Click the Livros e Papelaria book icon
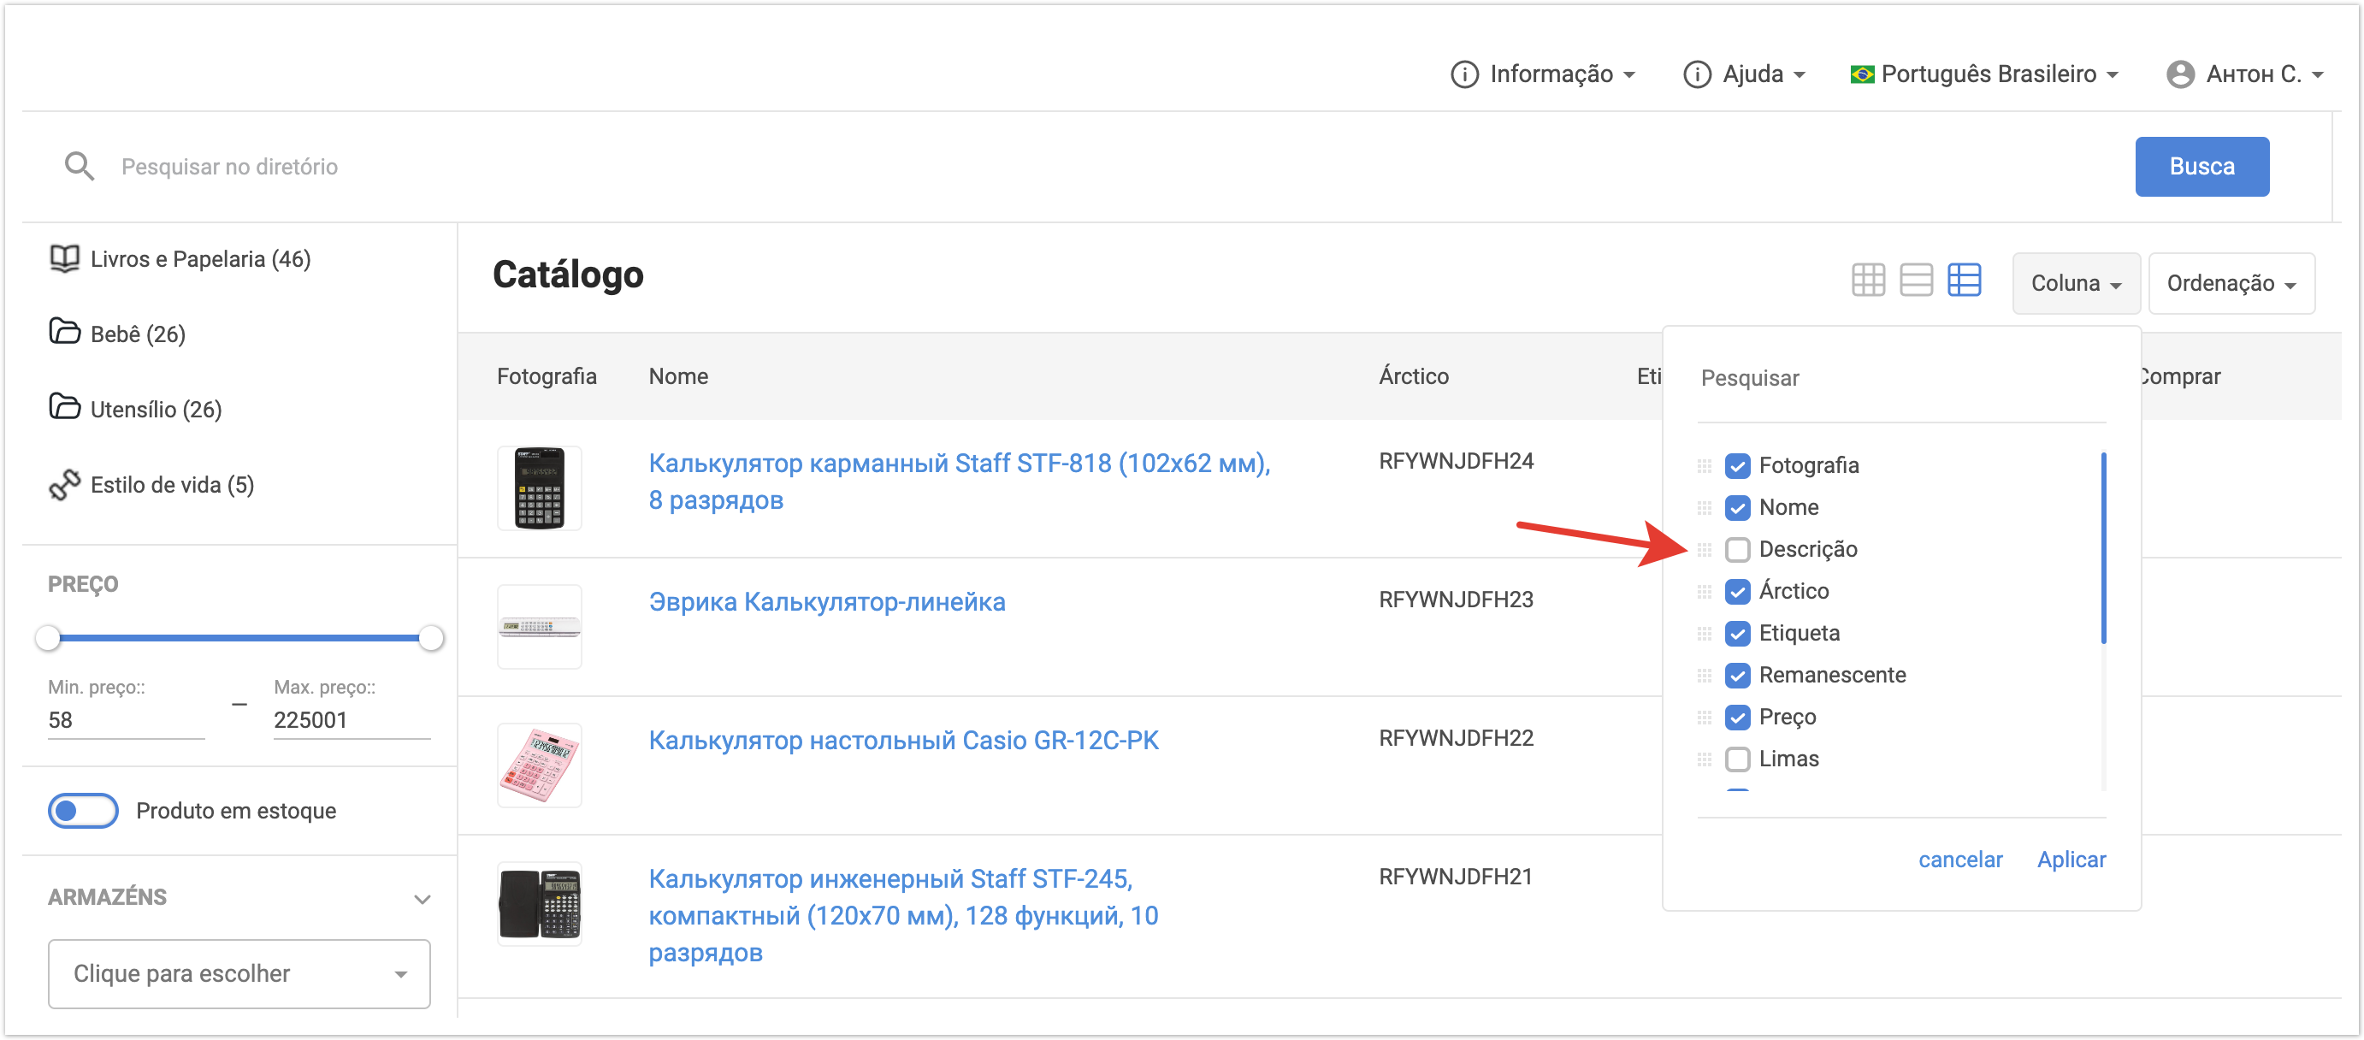 [x=64, y=259]
